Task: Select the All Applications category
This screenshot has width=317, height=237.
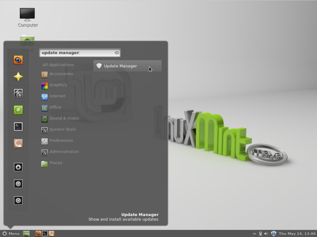Action: point(58,65)
